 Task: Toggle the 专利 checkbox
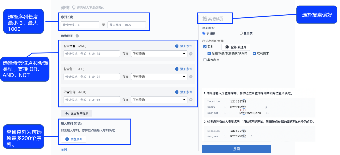pos(205,47)
